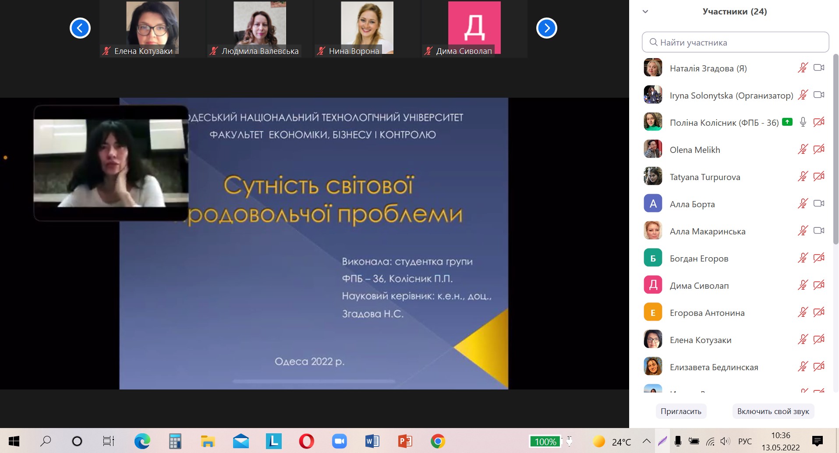Viewport: 839px width, 453px height.
Task: Click the green screen-share icon beside Поліна Колісник
Action: 787,122
